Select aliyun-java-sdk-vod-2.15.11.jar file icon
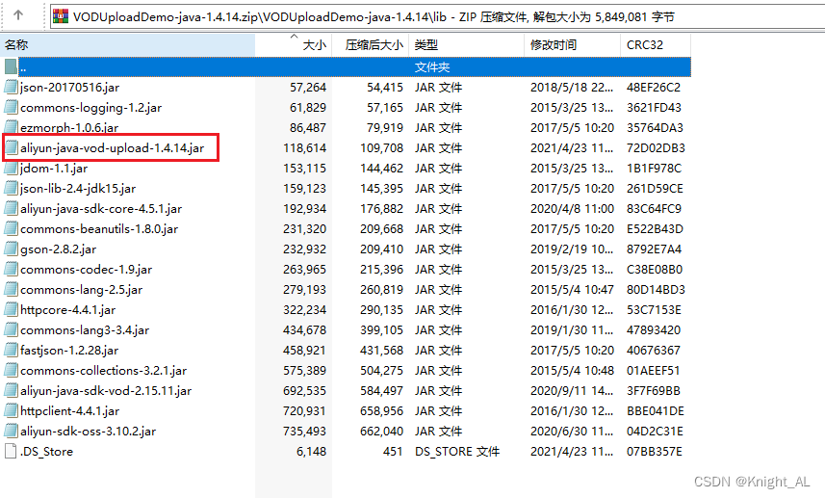825x498 pixels. (11, 391)
